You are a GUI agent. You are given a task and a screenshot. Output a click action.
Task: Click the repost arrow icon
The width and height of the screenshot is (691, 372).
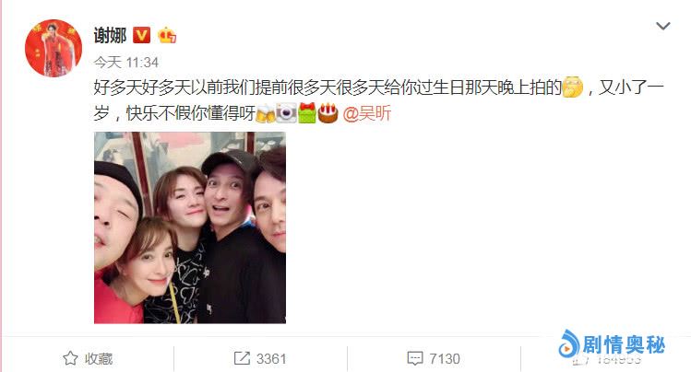pyautogui.click(x=242, y=358)
